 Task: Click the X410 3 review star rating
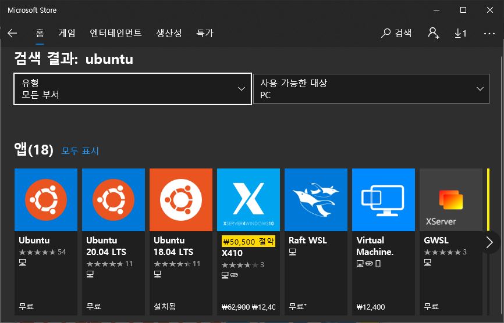(x=243, y=265)
